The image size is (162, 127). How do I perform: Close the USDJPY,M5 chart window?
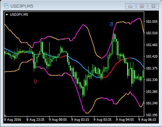[153, 6]
